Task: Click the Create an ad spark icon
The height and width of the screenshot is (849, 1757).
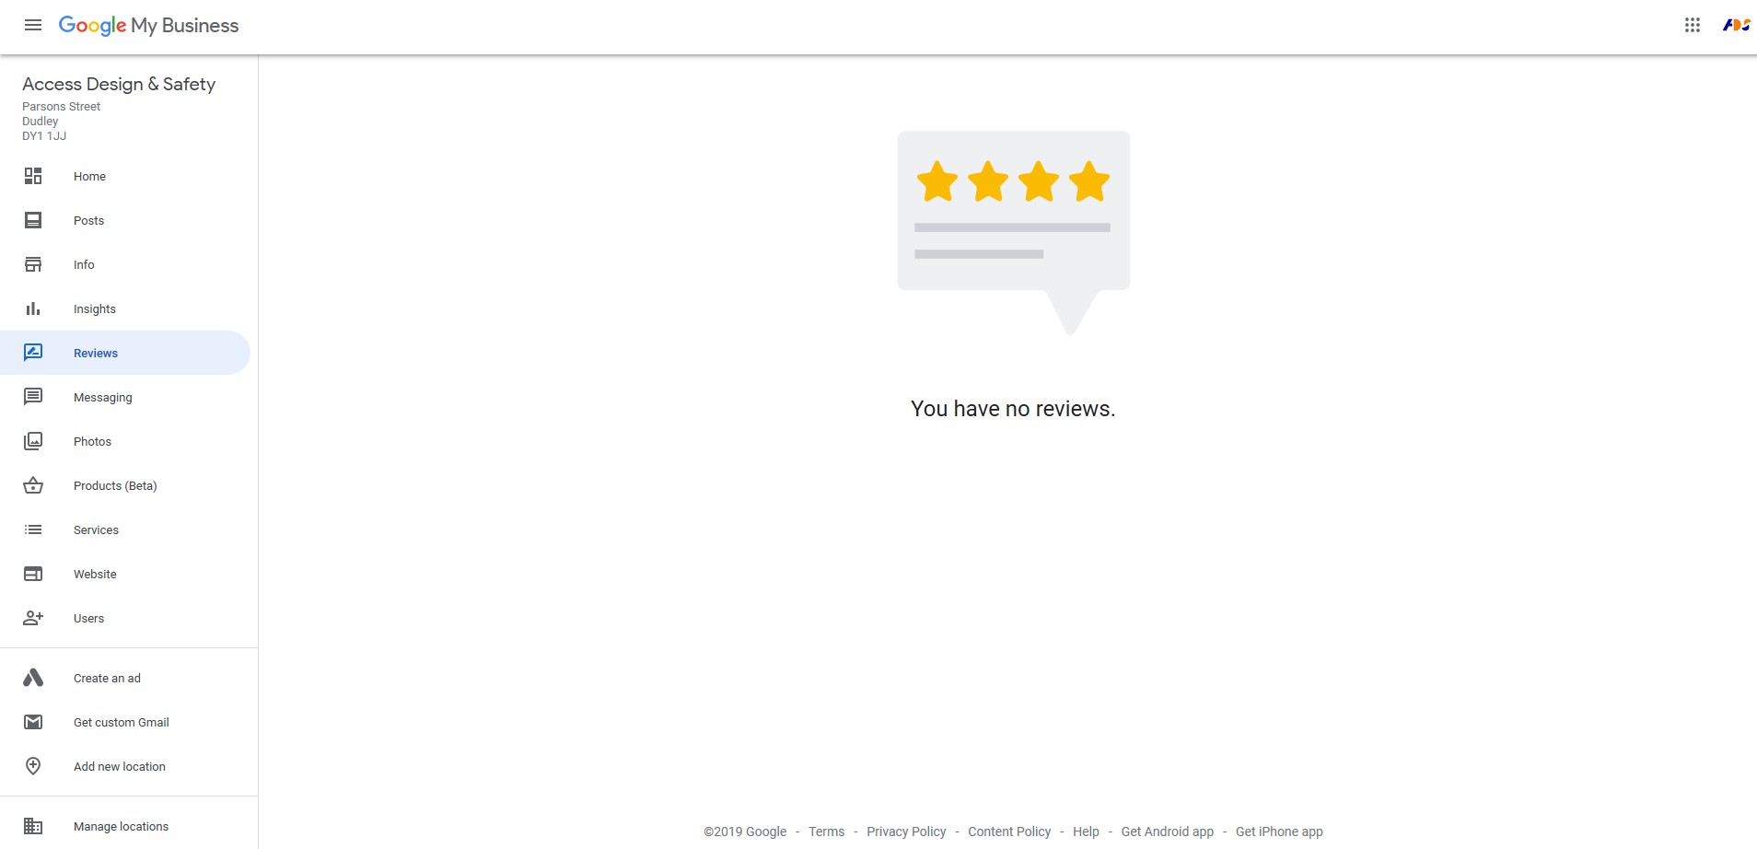Action: (33, 677)
